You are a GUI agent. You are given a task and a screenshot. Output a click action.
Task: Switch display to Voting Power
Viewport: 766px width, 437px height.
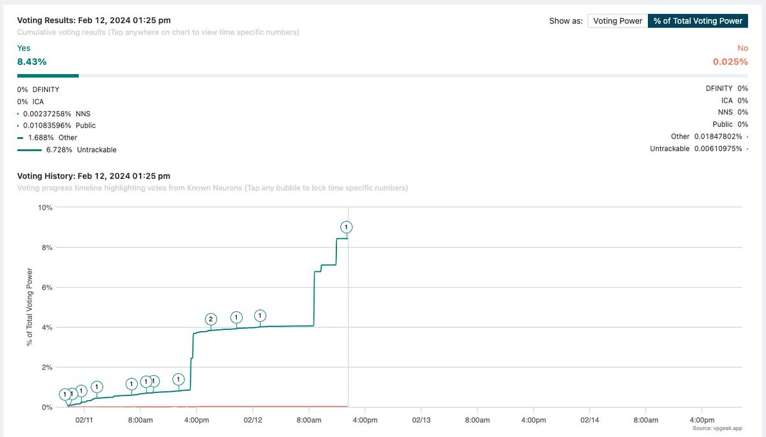point(617,21)
